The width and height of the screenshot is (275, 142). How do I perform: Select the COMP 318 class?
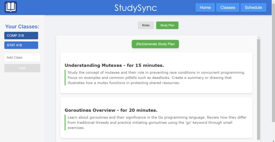point(21,35)
